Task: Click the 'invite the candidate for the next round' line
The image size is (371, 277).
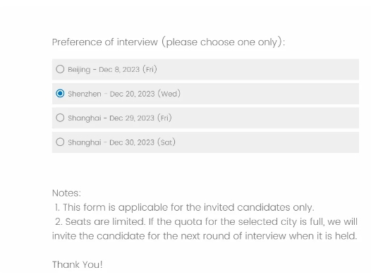Action: (205, 236)
